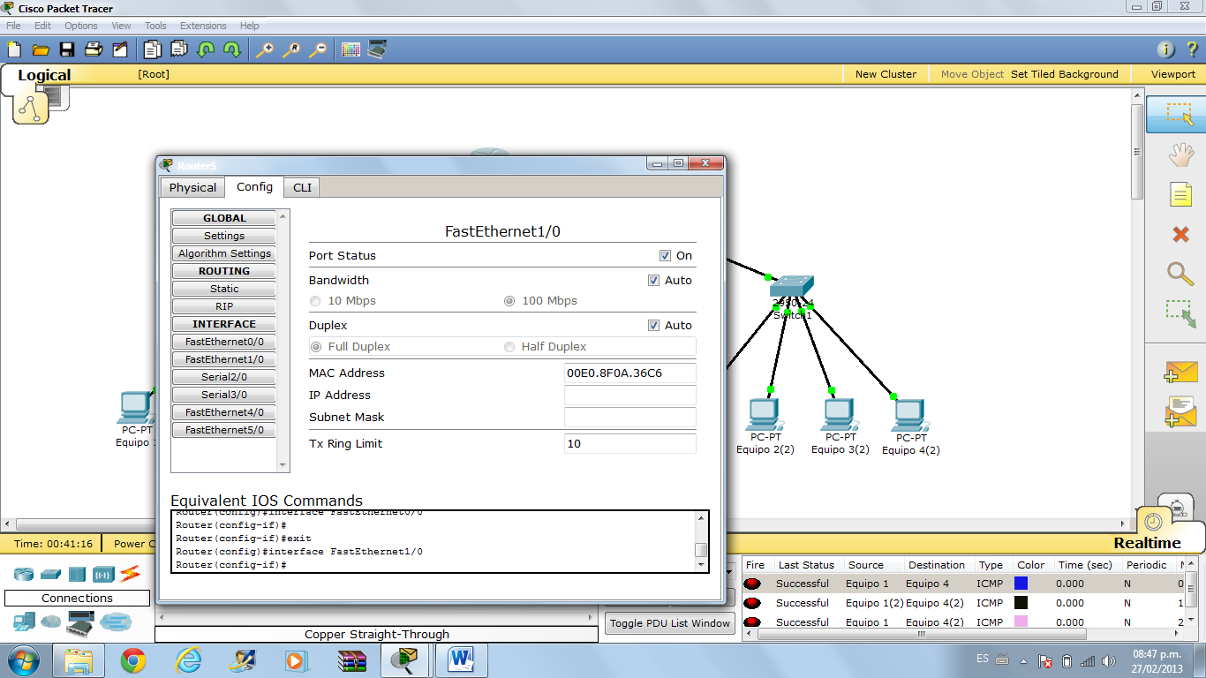Click the Switch1 device on the canvas
This screenshot has height=678, width=1206.
[792, 288]
